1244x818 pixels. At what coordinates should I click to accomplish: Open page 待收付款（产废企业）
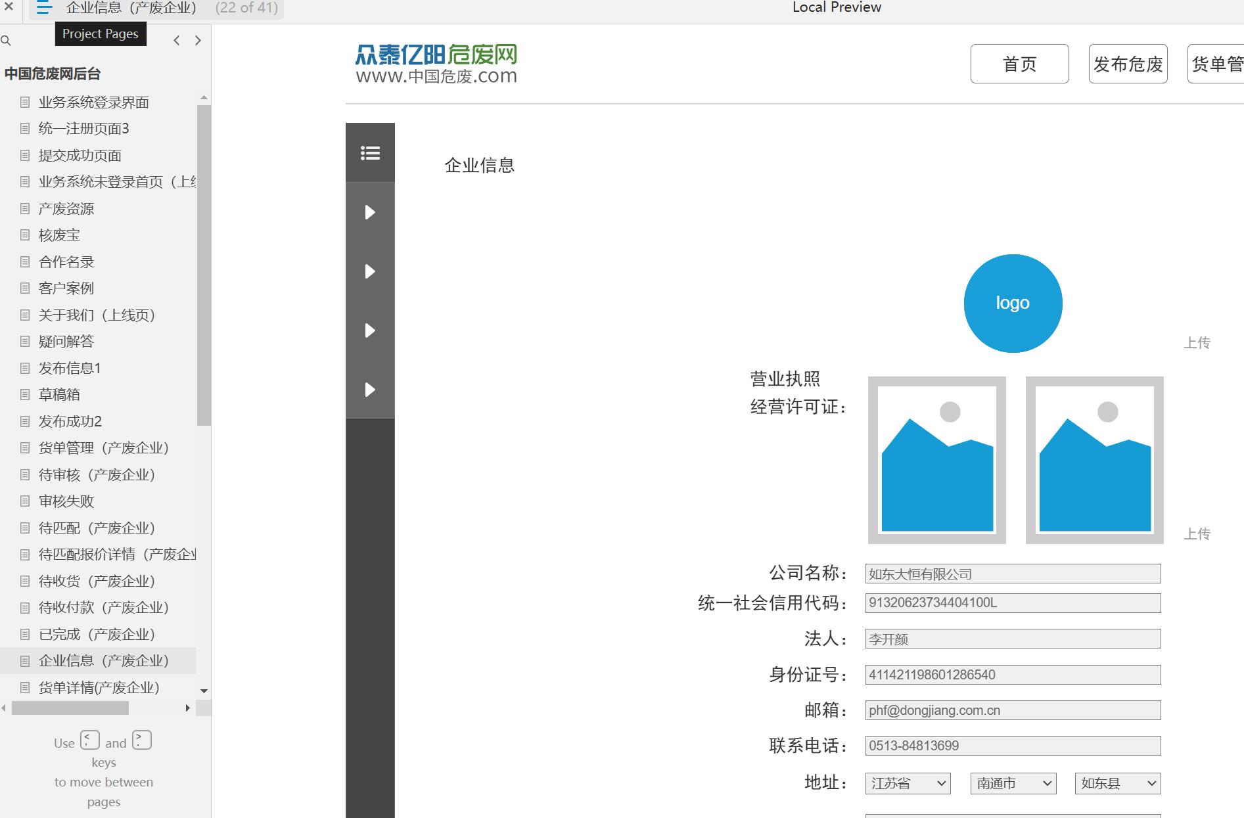tap(104, 608)
